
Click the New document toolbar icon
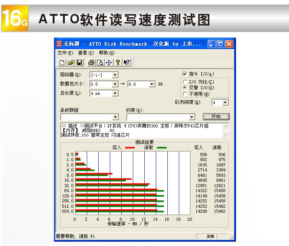[62, 62]
